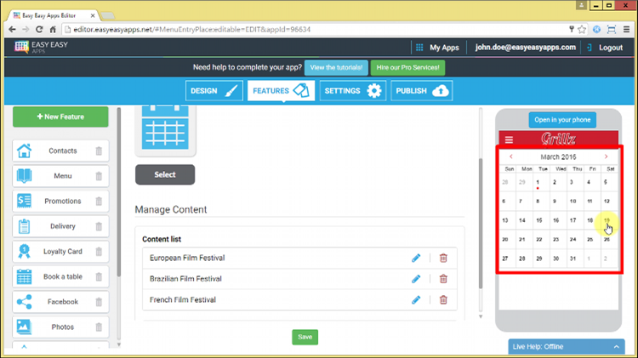Viewport: 638px width, 358px height.
Task: Click Hire our Pro Services button
Action: pyautogui.click(x=407, y=67)
